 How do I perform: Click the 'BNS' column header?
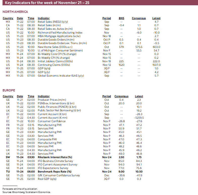coord(121,18)
